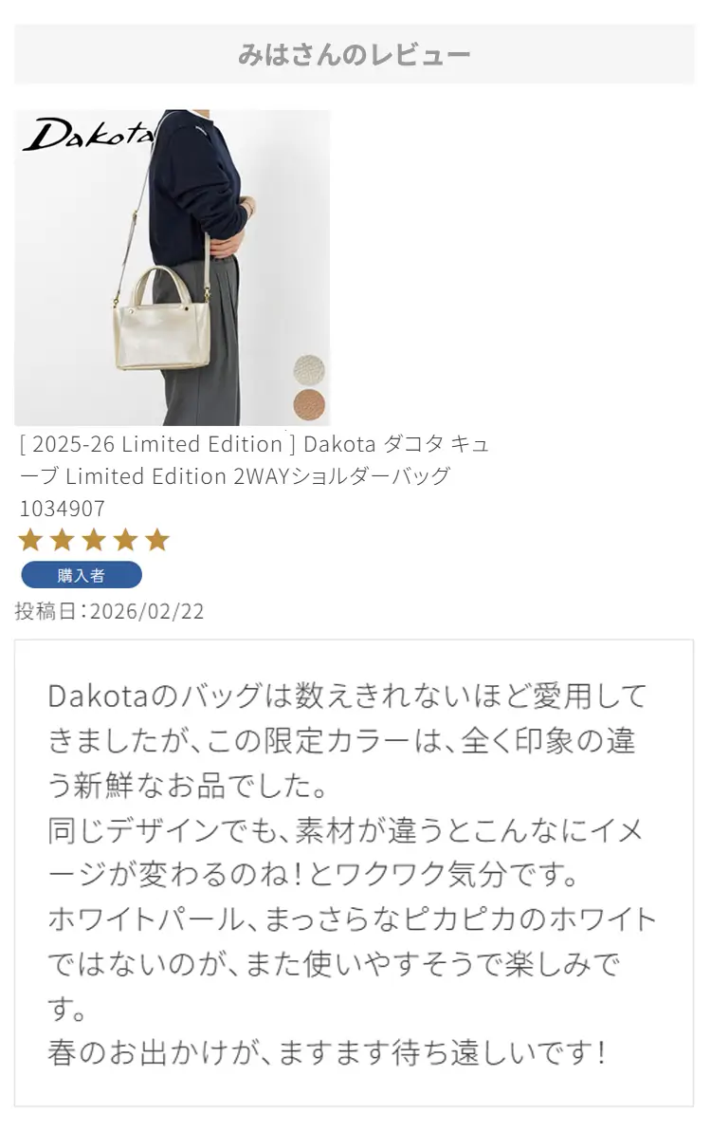The width and height of the screenshot is (711, 1132).
Task: Open the Dakota 2WAY shoulder bag product photo
Action: (x=173, y=268)
